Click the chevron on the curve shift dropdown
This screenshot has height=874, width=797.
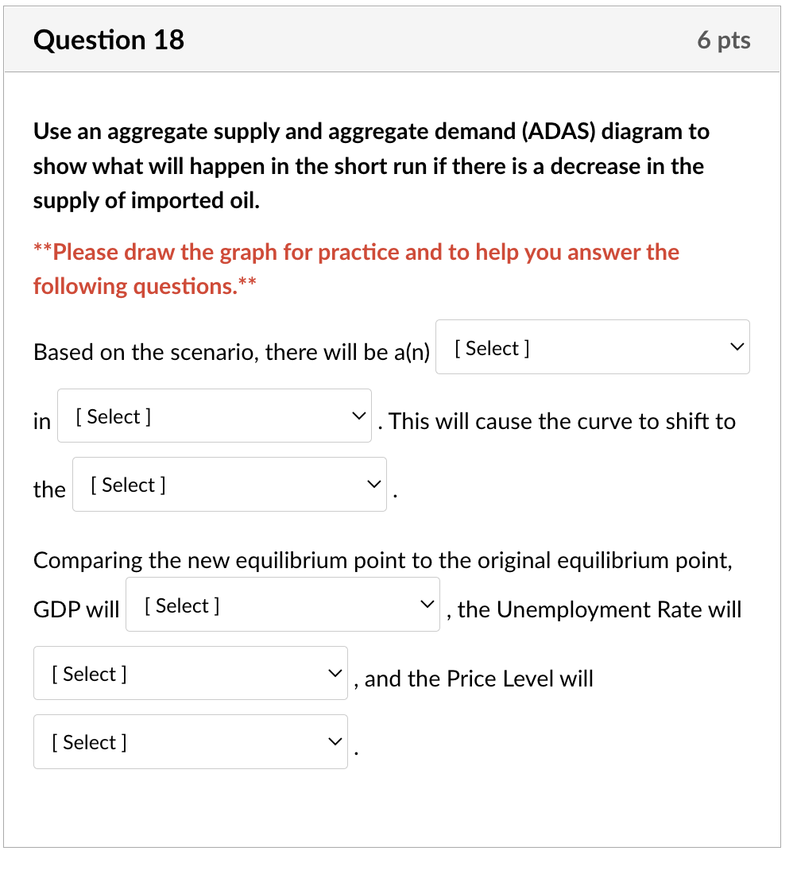click(x=373, y=484)
